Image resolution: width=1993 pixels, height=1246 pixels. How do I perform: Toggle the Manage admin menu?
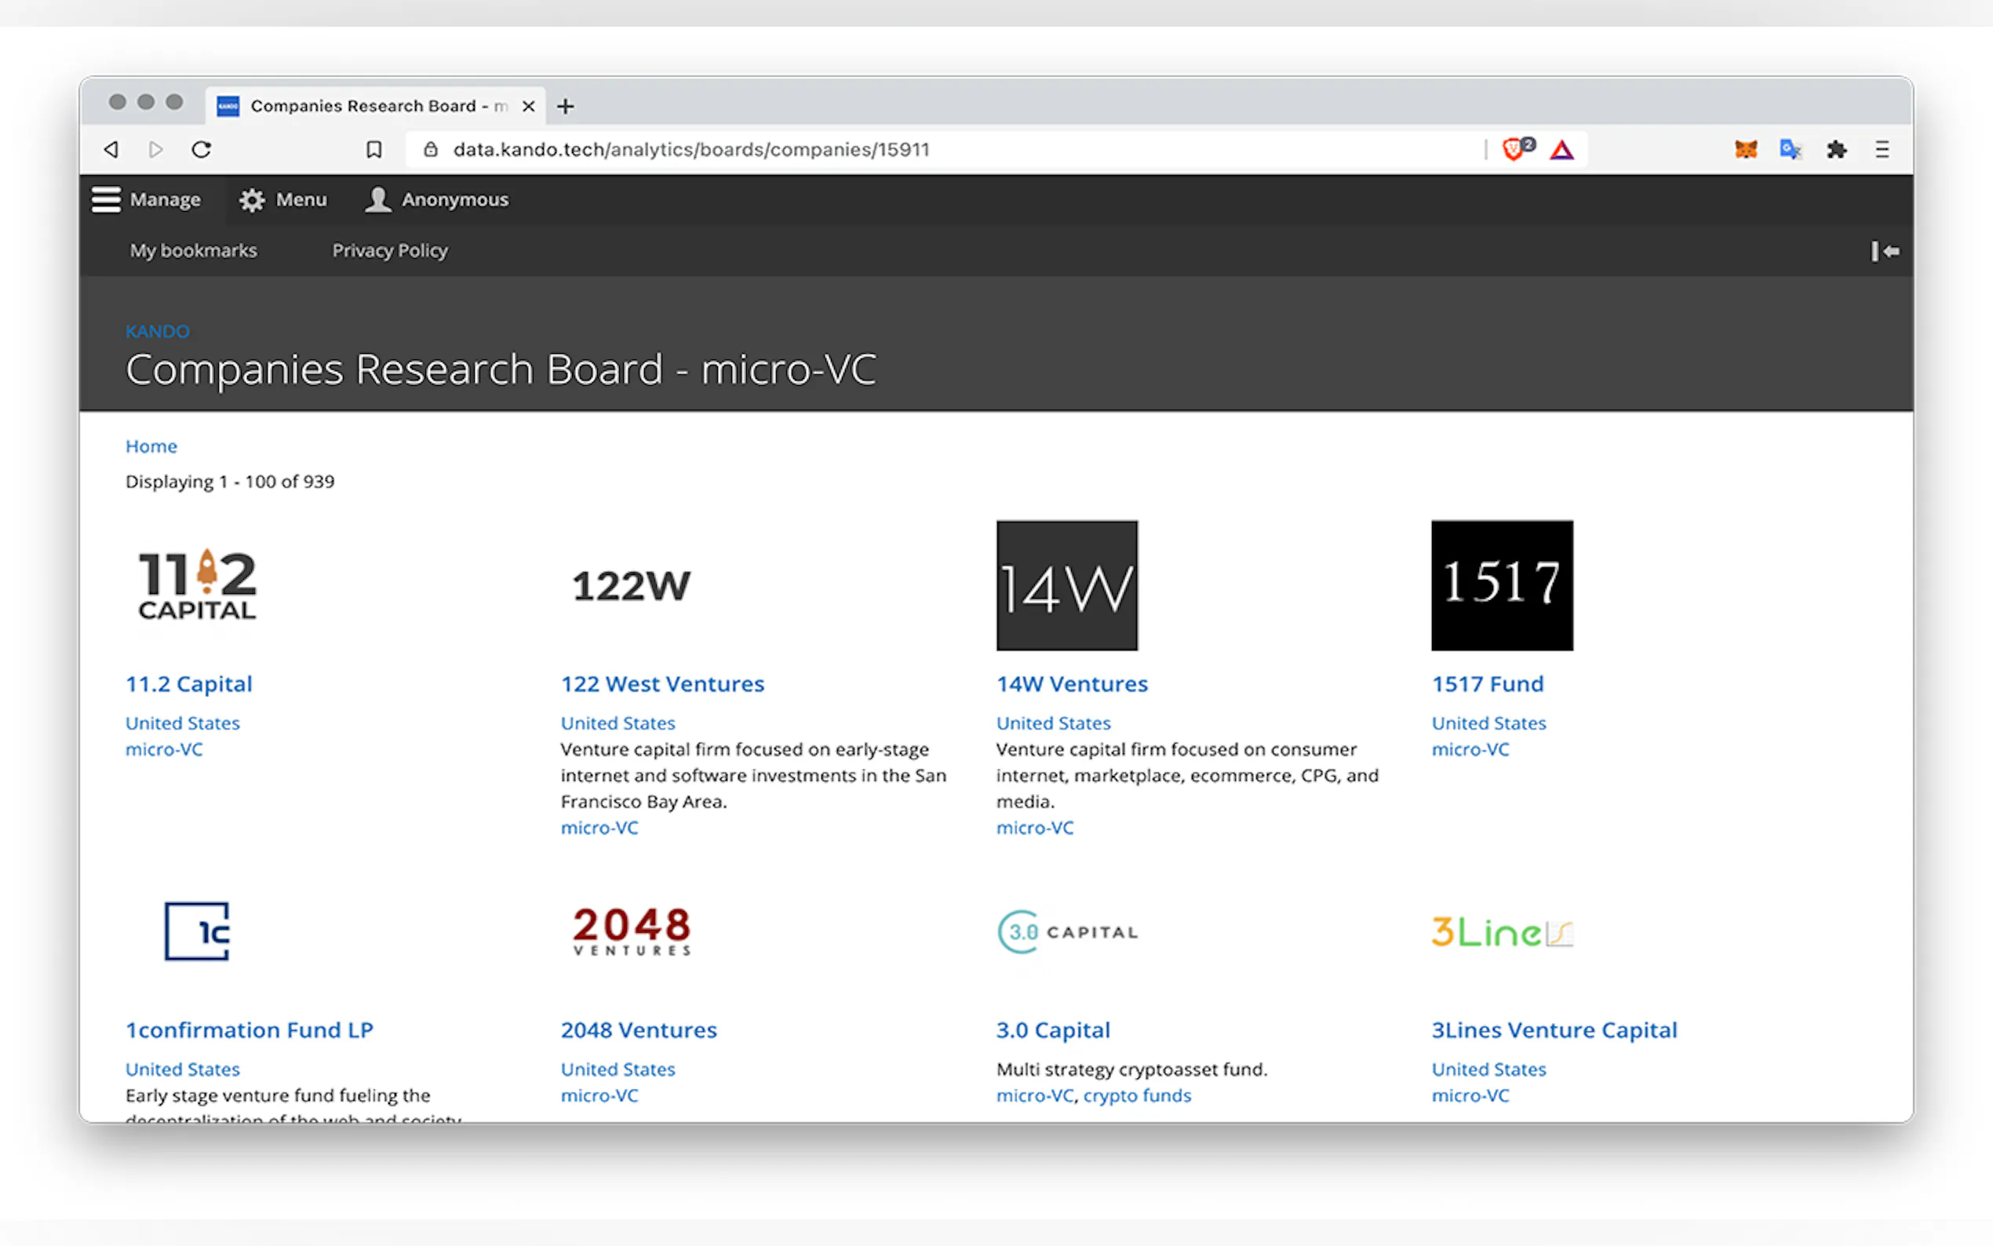coord(146,199)
